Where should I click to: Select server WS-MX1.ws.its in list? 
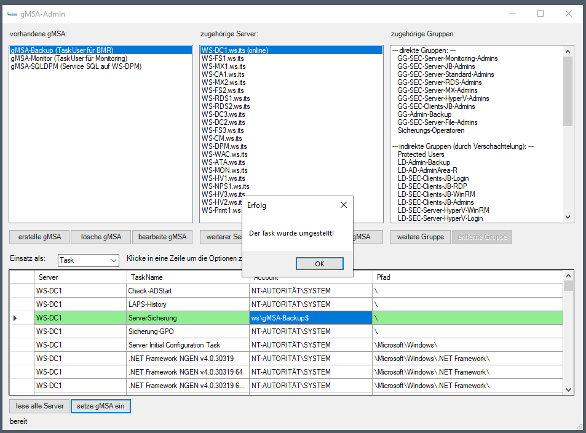point(291,66)
